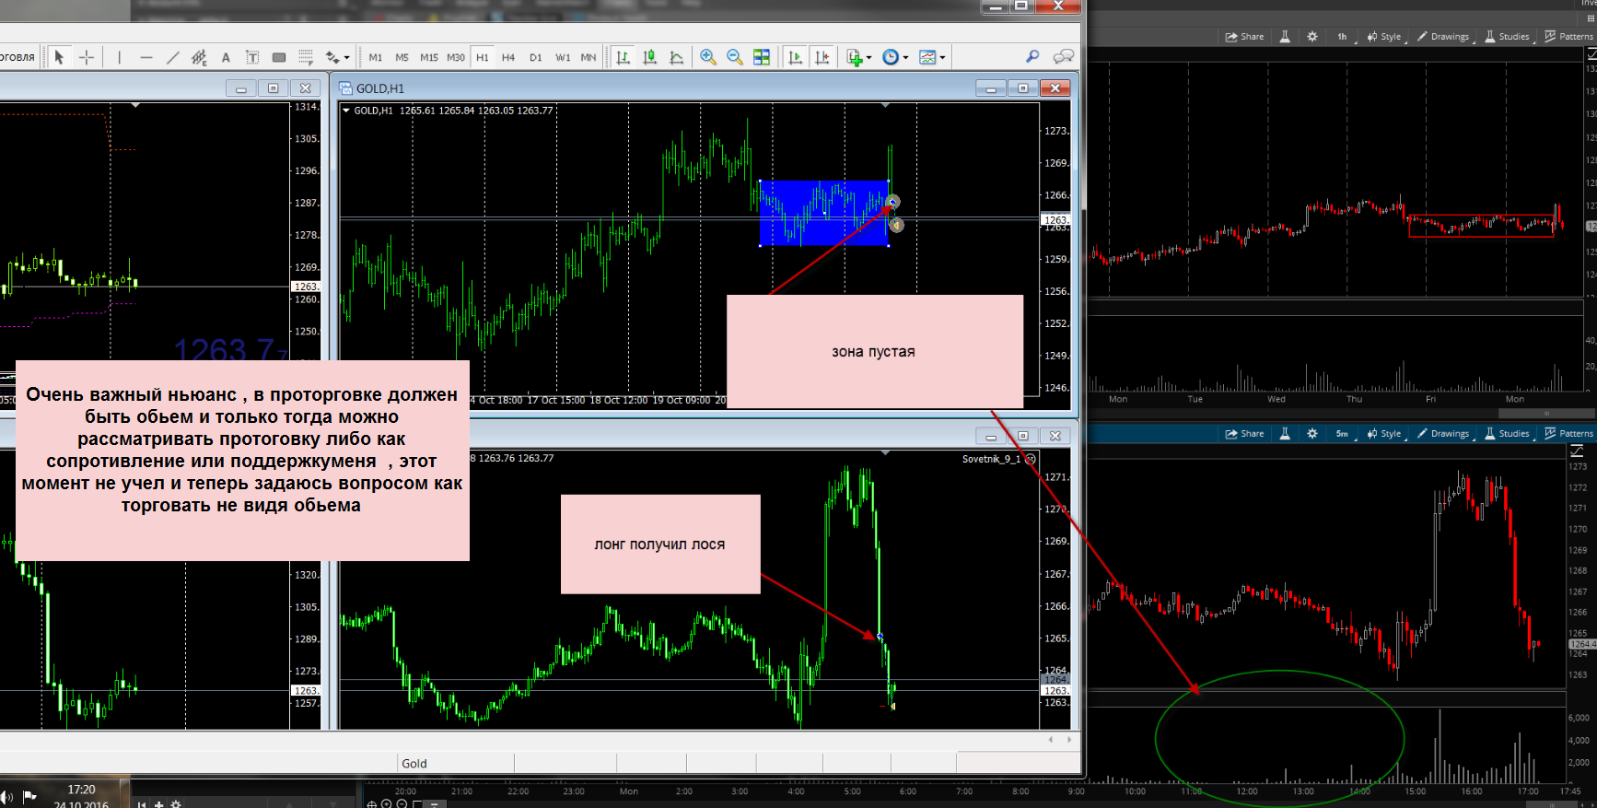
Task: Open the 17:20 clock in the taskbar
Action: click(81, 790)
